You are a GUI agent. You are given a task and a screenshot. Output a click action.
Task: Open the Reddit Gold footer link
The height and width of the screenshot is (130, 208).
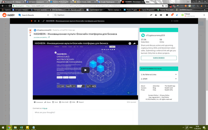coord(169,88)
